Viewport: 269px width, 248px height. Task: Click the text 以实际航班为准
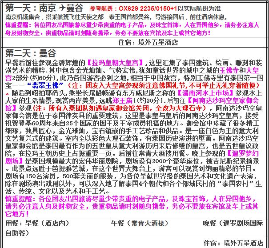click(x=199, y=8)
